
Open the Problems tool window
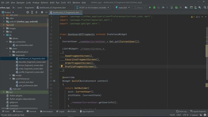[x=18, y=111]
